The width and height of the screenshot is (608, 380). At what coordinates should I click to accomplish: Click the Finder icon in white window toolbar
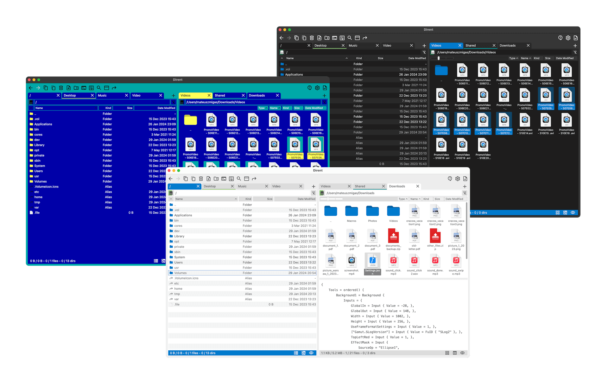231,179
